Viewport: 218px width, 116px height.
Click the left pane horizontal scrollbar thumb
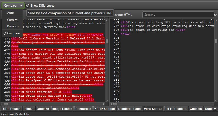pyautogui.click(x=6, y=104)
